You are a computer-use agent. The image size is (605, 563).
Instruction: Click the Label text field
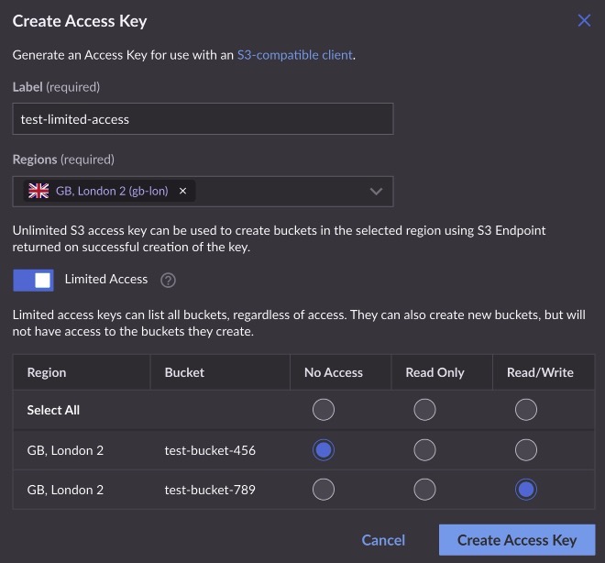click(203, 119)
